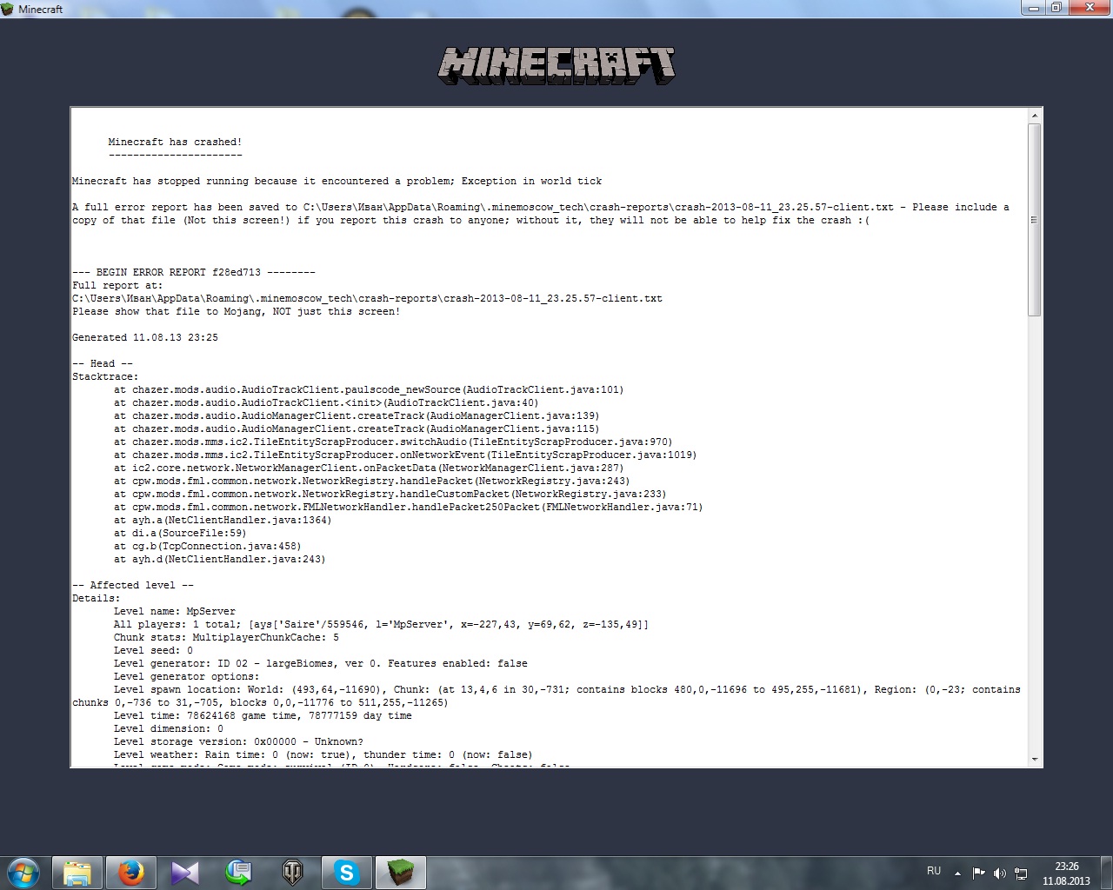Click the Minecraft grass block taskbar icon
This screenshot has height=890, width=1113.
[401, 873]
